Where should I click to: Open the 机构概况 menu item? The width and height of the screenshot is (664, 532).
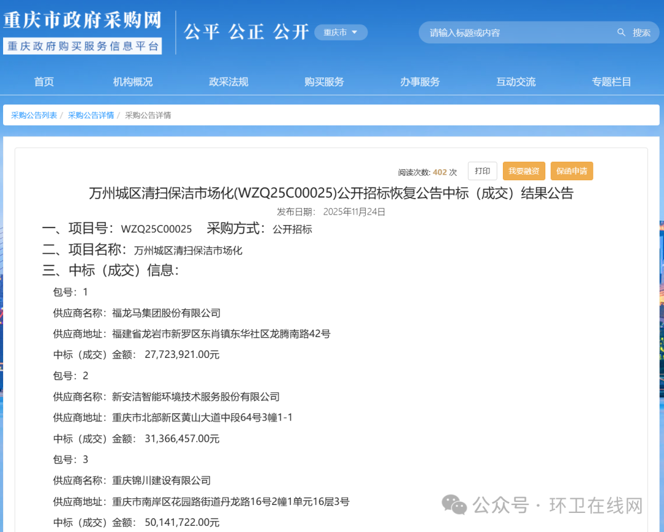pos(133,82)
